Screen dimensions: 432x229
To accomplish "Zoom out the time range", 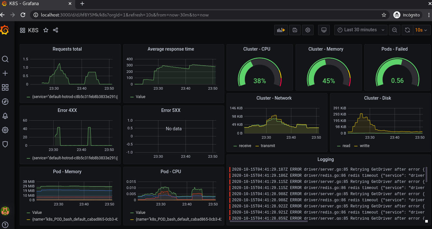I will [394, 30].
